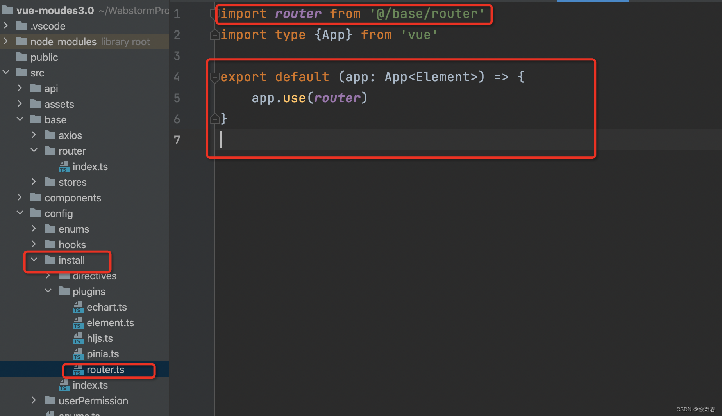Click the node_modules folder icon

pyautogui.click(x=22, y=41)
